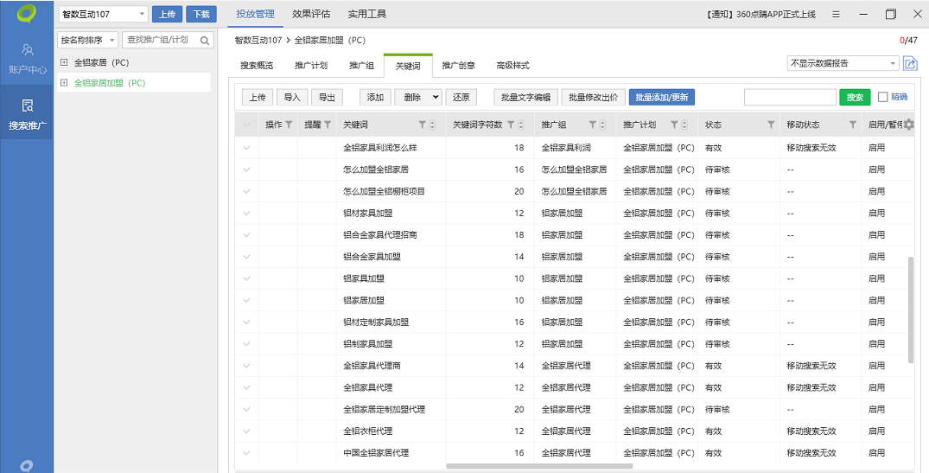The image size is (929, 473).
Task: Click the 批量添加/更新 button
Action: click(x=661, y=97)
